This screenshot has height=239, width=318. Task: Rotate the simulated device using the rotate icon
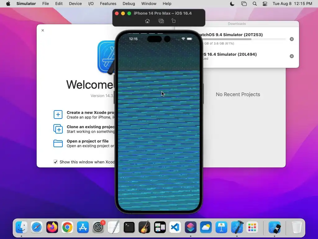click(173, 21)
